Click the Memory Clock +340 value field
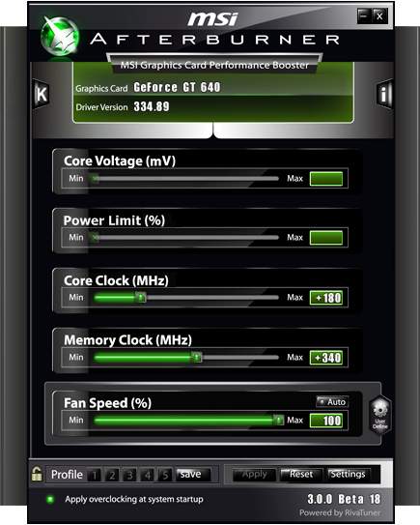This screenshot has height=525, width=420. coord(326,358)
